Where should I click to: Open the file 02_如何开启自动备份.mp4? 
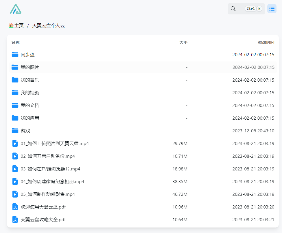48,156
